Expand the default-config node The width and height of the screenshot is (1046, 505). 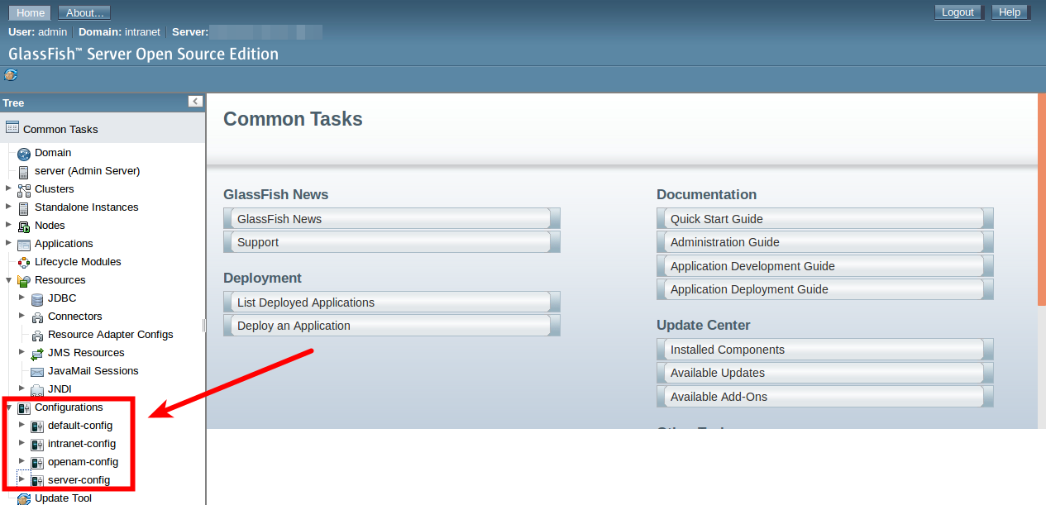21,425
